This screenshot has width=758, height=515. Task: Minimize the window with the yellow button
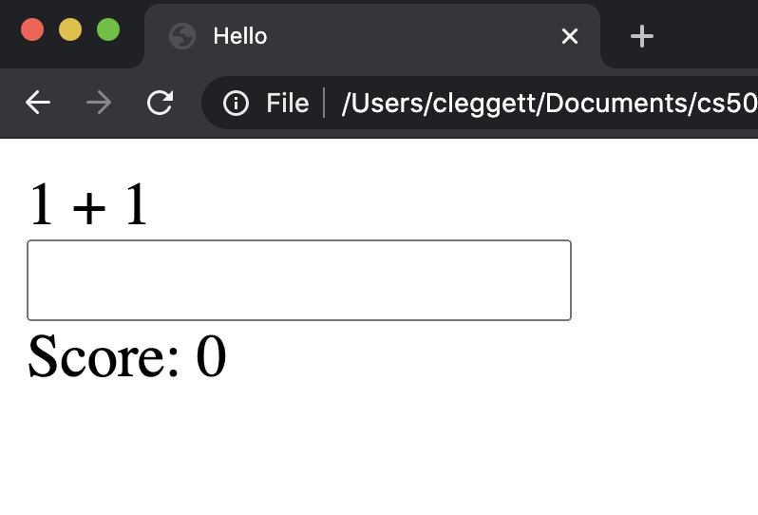(x=70, y=29)
